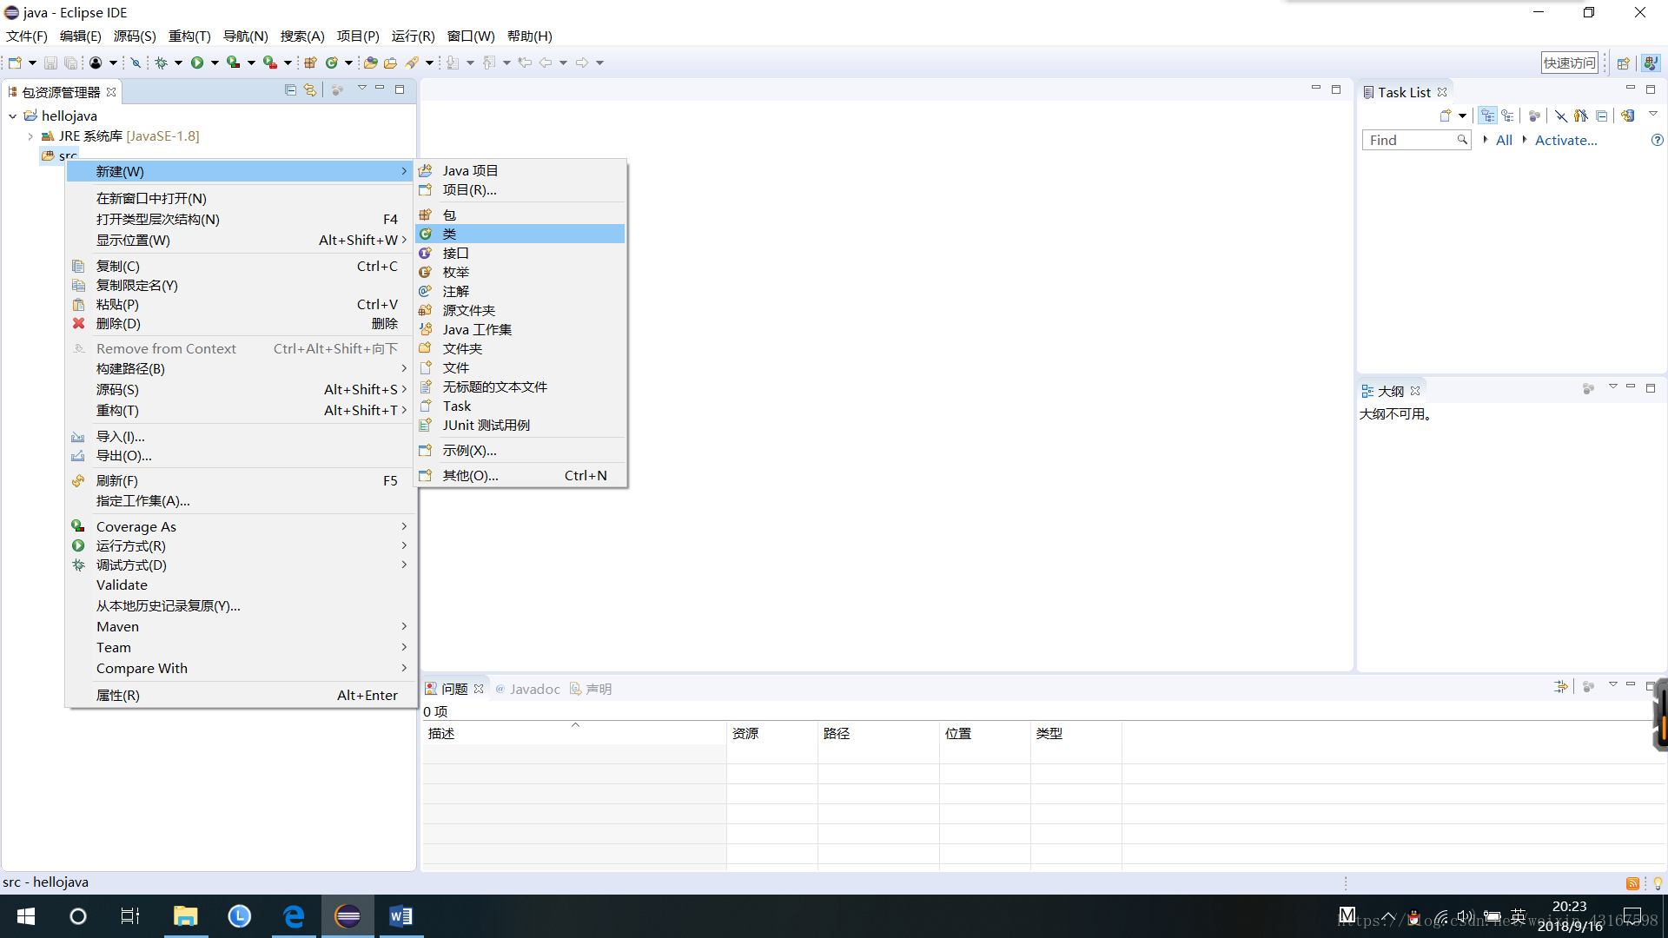Select Interface (接口) in New submenu

(x=520, y=253)
